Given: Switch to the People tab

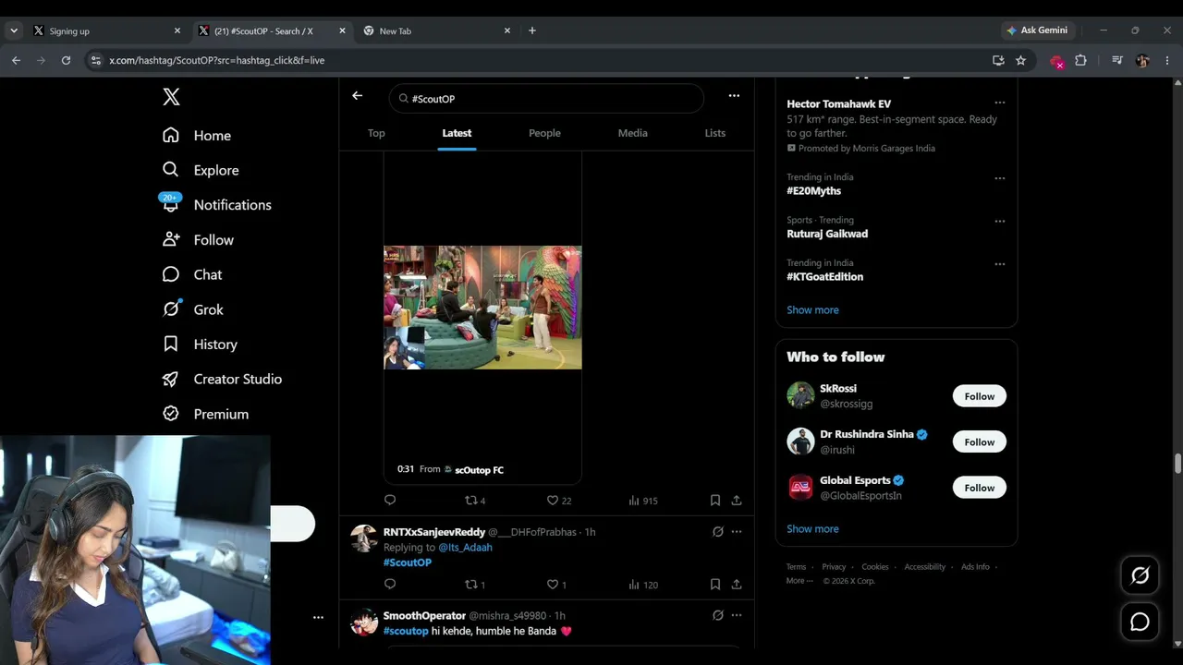Looking at the screenshot, I should coord(544,133).
